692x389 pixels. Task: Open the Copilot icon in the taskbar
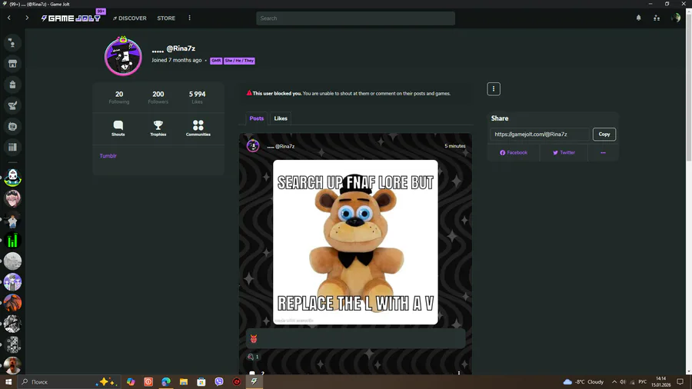(131, 381)
